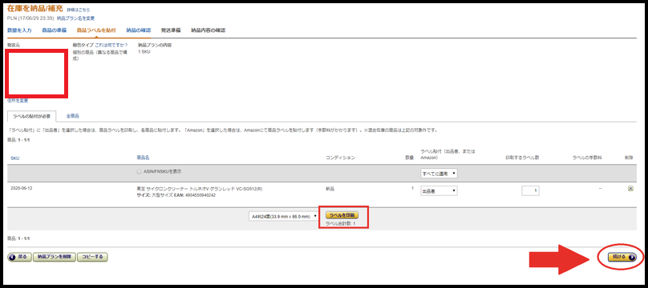Open the 出品者 label dropdown
This screenshot has height=288, width=648.
(x=439, y=191)
